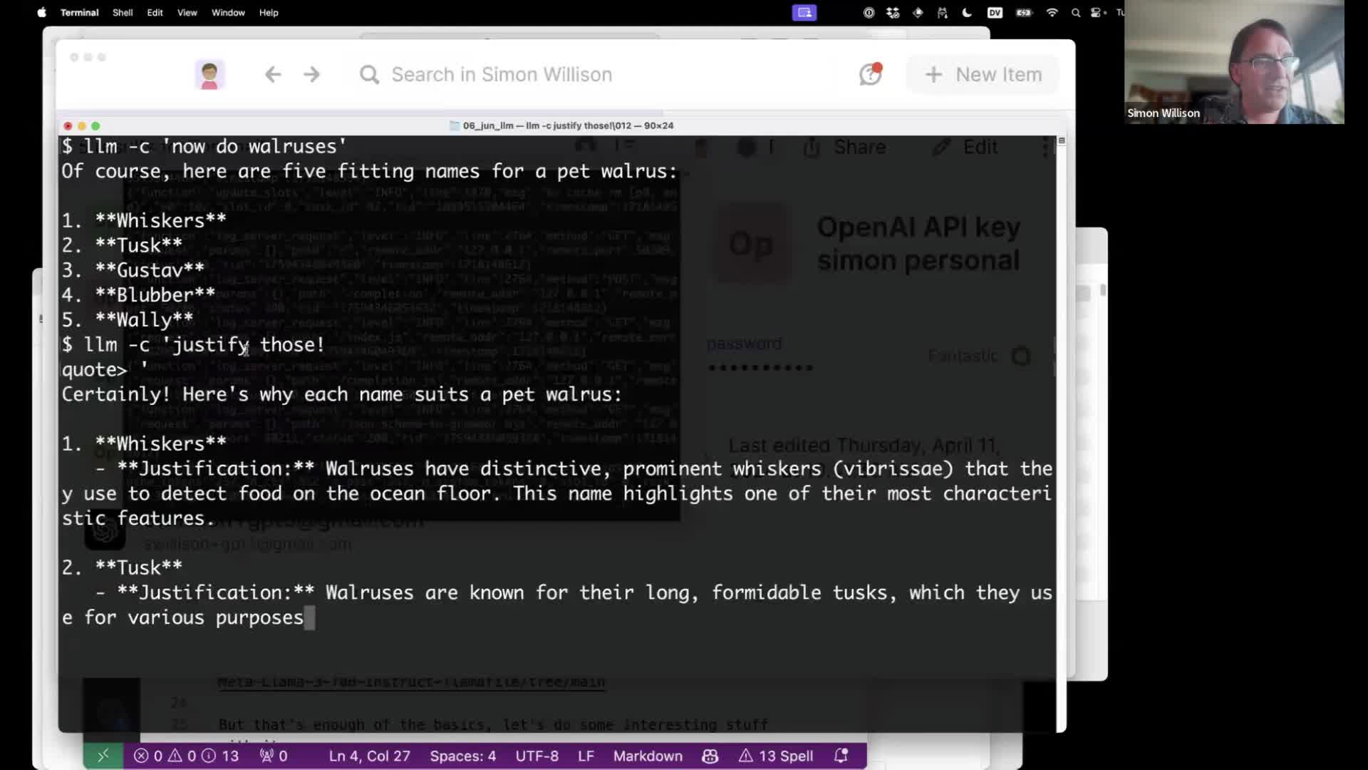Open the Wi-Fi menu bar icon
1368x770 pixels.
pos(1052,13)
